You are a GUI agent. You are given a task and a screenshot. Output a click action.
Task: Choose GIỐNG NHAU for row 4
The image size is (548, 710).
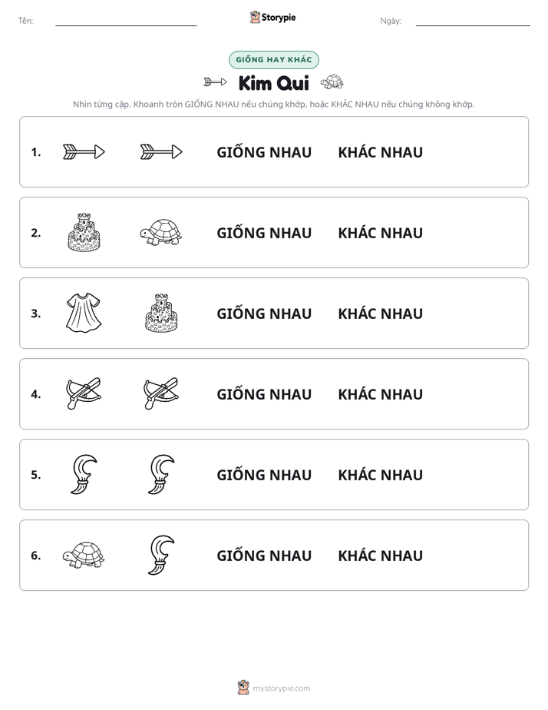point(264,394)
